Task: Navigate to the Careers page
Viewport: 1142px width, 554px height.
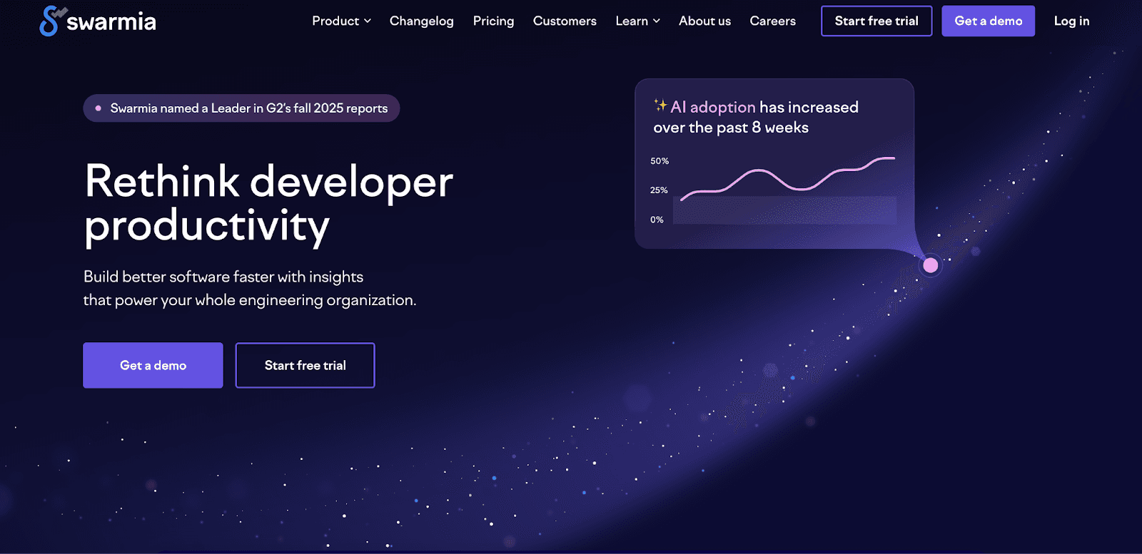Action: pyautogui.click(x=772, y=21)
